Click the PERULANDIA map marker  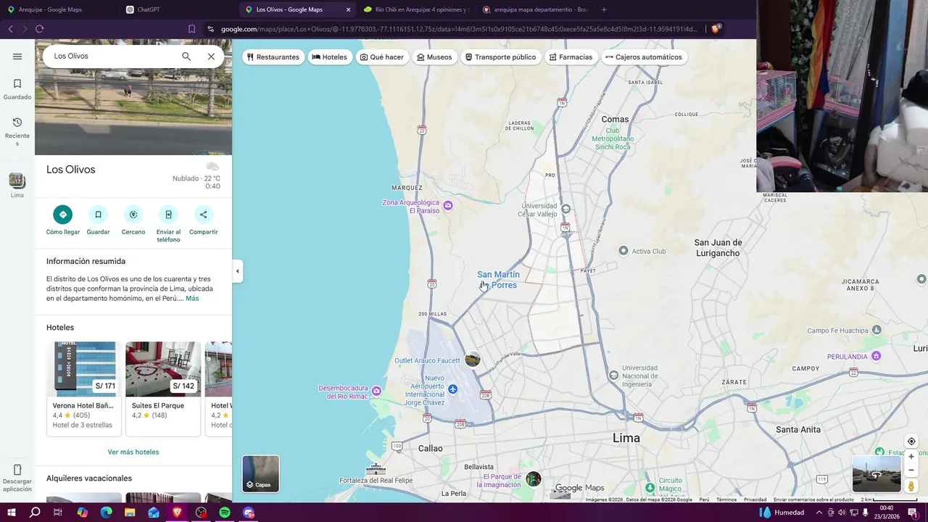pyautogui.click(x=877, y=356)
